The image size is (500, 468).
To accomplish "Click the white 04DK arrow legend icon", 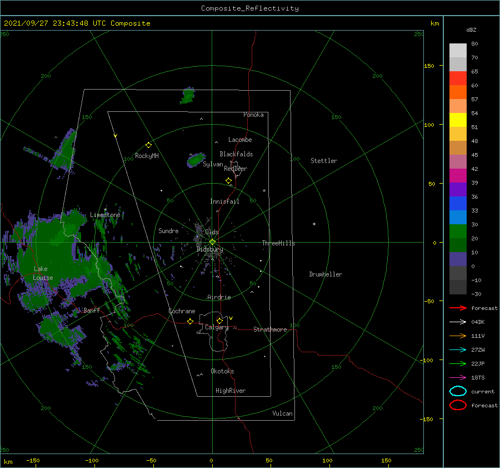I will pos(458,322).
